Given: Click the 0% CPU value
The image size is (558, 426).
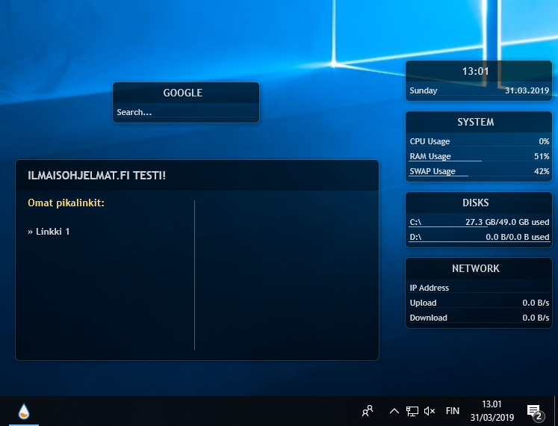Looking at the screenshot, I should pos(544,141).
